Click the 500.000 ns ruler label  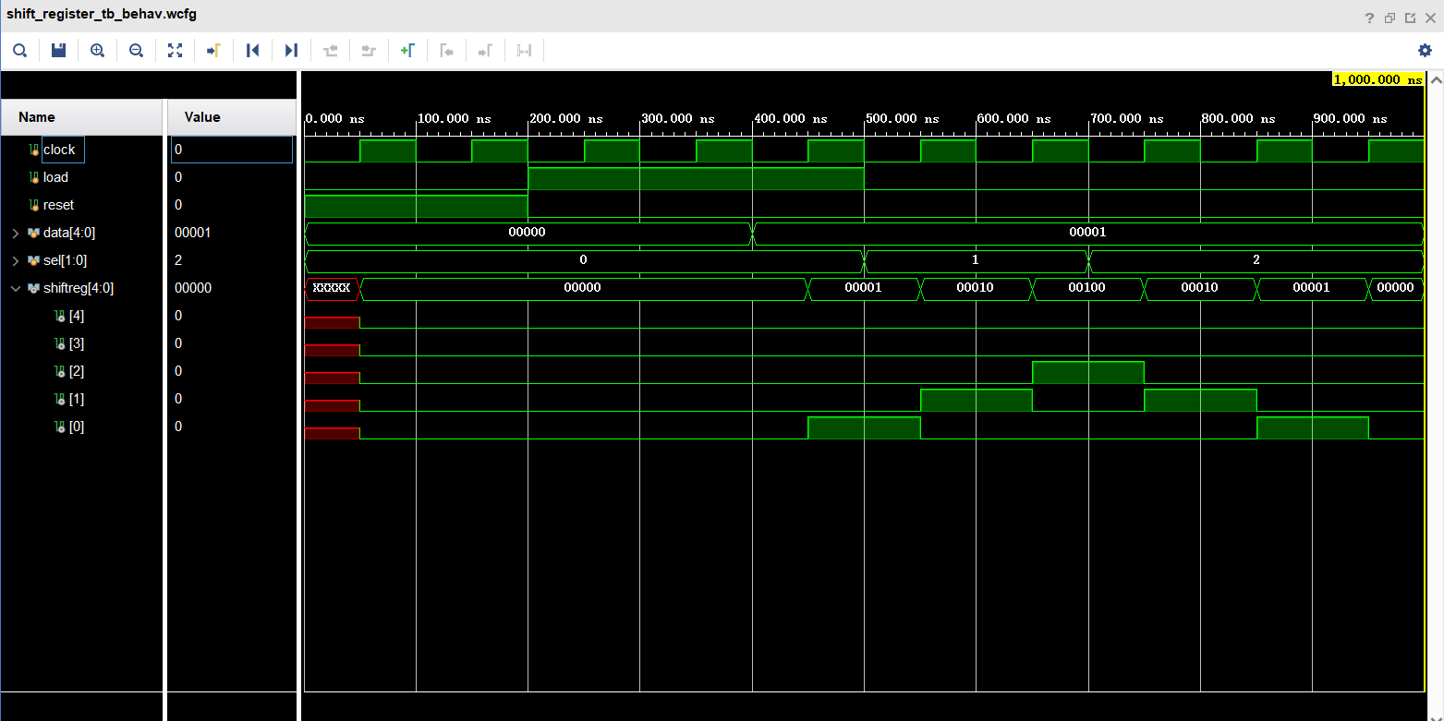[904, 119]
